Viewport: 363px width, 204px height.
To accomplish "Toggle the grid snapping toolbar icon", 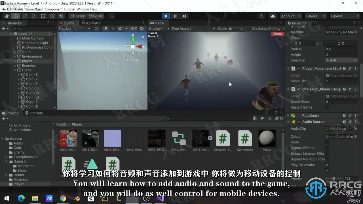I will click(111, 16).
